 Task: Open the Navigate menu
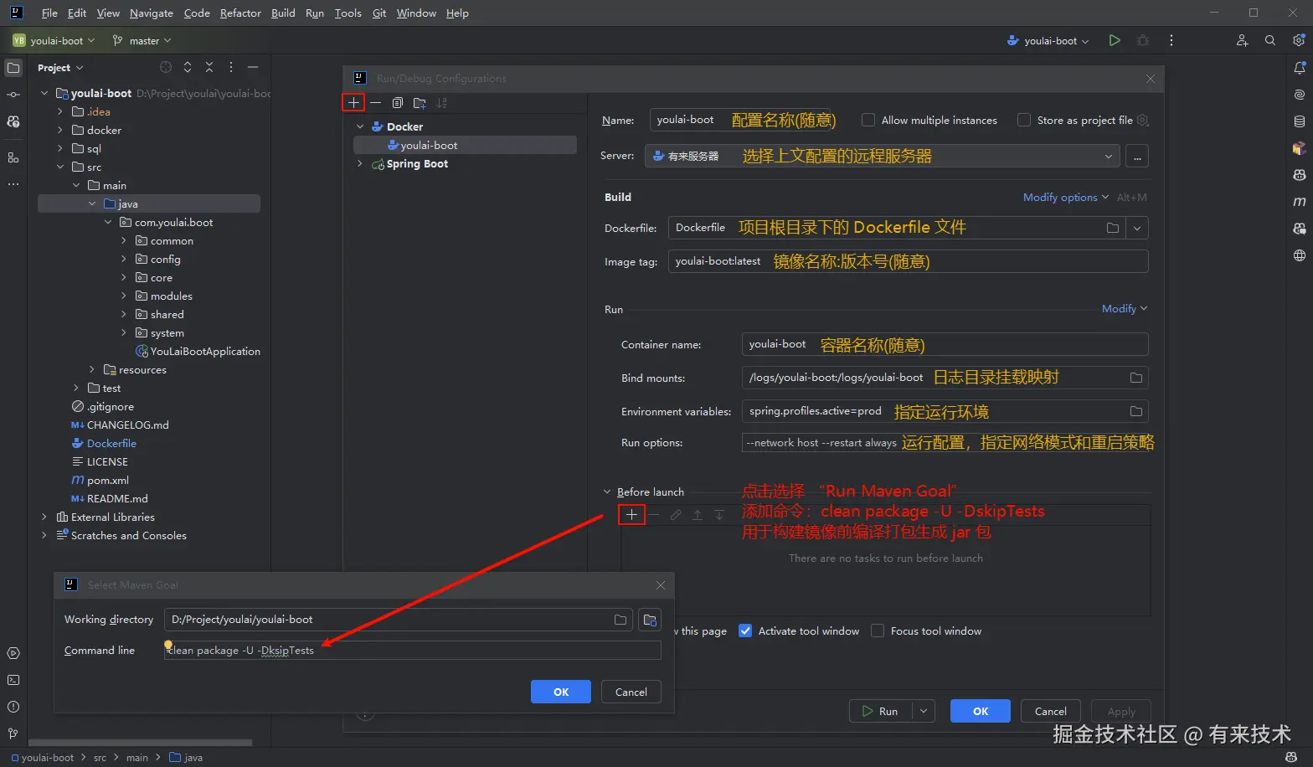(152, 13)
